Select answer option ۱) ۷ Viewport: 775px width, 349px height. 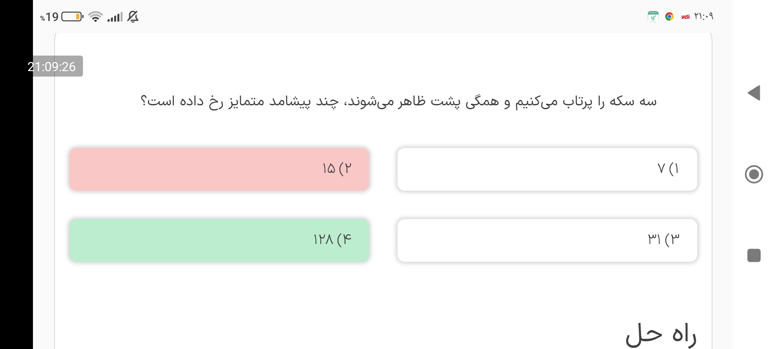click(x=547, y=169)
